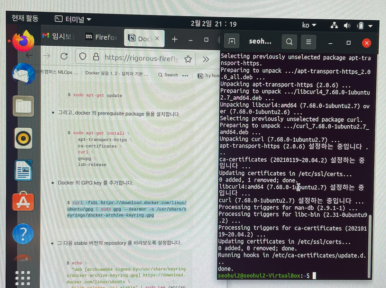Click 'Running hooks' terminal output line
Image resolution: width=386 pixels, height=288 pixels.
(292, 255)
